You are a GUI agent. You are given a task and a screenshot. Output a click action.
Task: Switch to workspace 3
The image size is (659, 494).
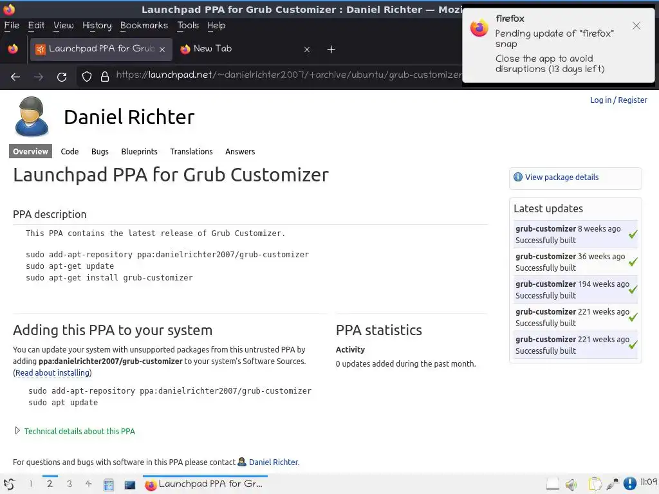[x=70, y=484]
